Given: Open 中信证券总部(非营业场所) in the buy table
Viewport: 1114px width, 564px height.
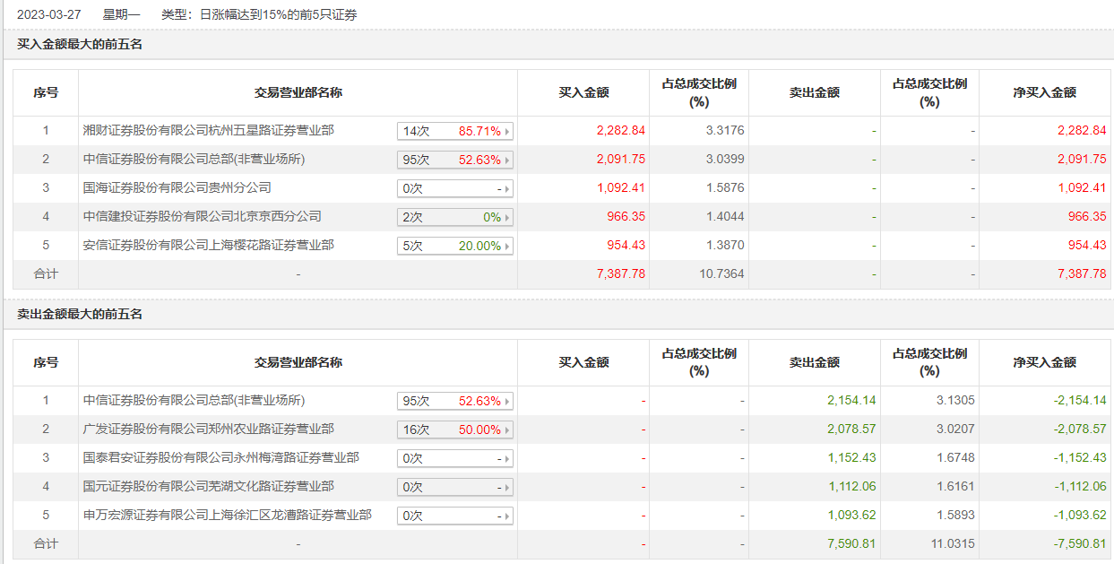Looking at the screenshot, I should click(194, 159).
